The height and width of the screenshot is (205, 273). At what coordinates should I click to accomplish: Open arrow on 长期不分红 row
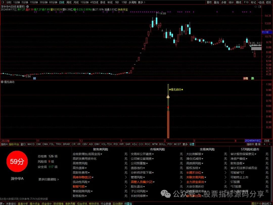[225, 173]
